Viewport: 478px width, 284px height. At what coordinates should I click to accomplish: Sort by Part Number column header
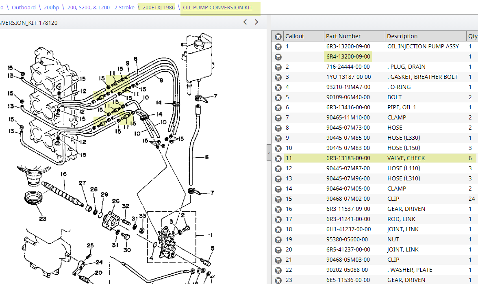pos(354,36)
